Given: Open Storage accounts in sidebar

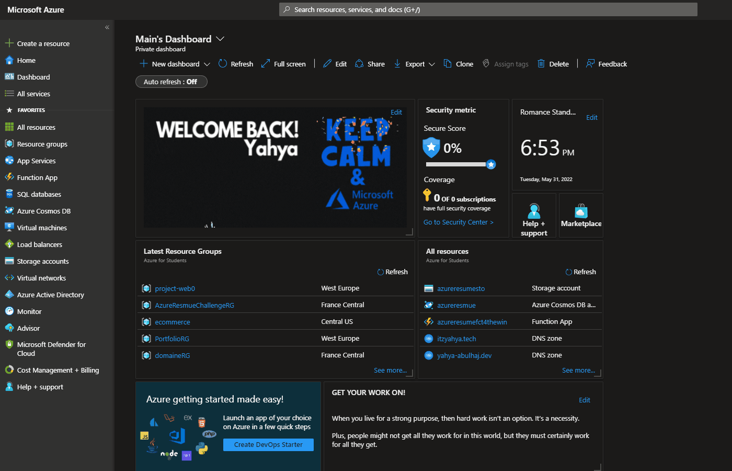Looking at the screenshot, I should (x=43, y=261).
